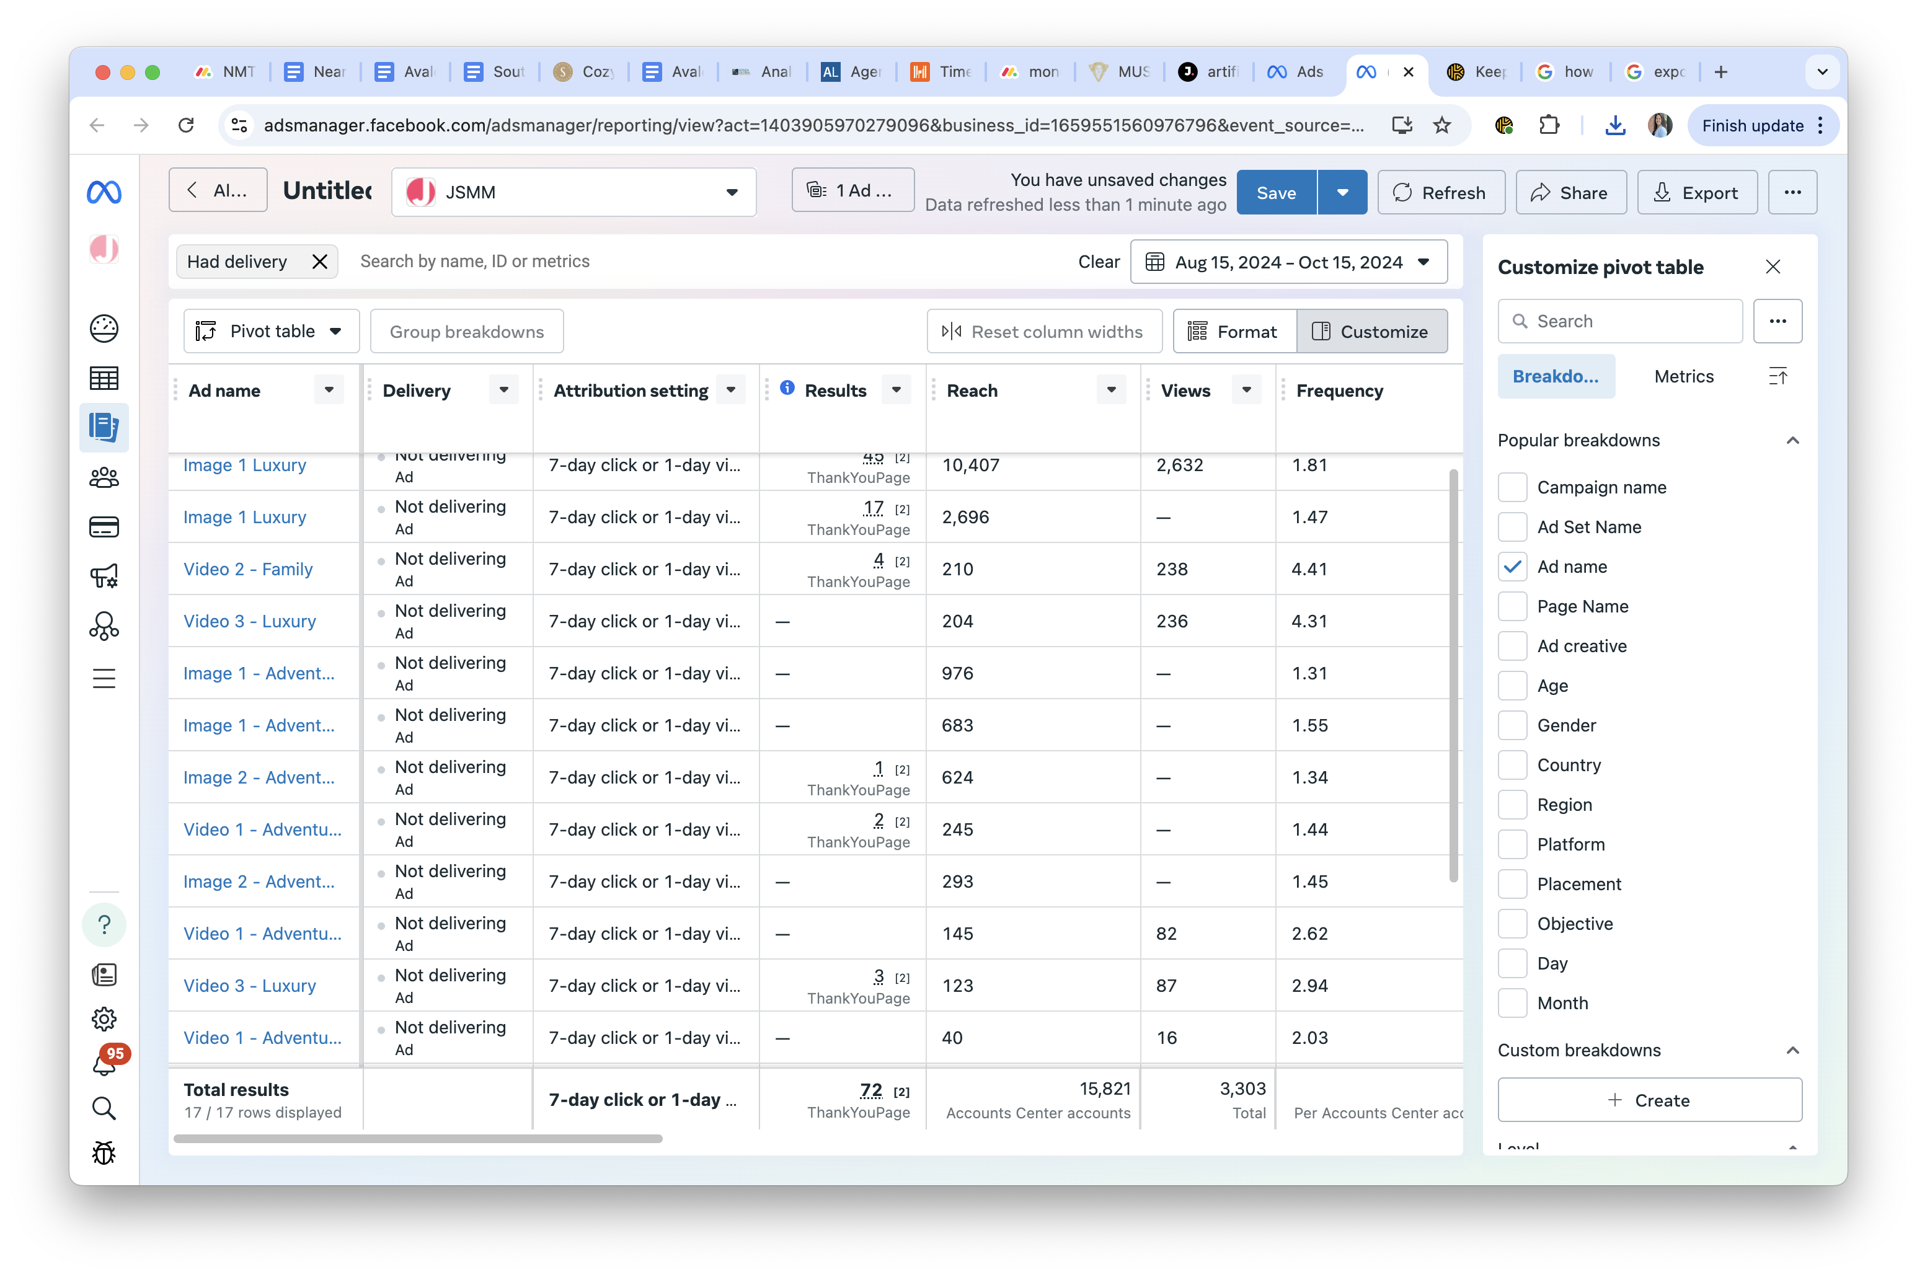The image size is (1917, 1277).
Task: Click the Save button
Action: coord(1276,192)
